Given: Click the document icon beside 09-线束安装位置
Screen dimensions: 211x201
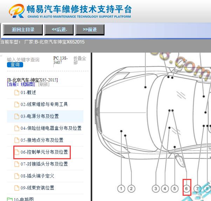Looking at the screenshot, I should [17, 188].
